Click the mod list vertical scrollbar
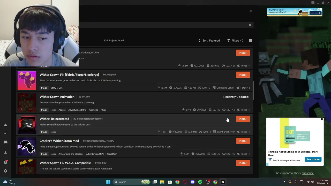Viewport: 331px width, 186px height. (253, 90)
